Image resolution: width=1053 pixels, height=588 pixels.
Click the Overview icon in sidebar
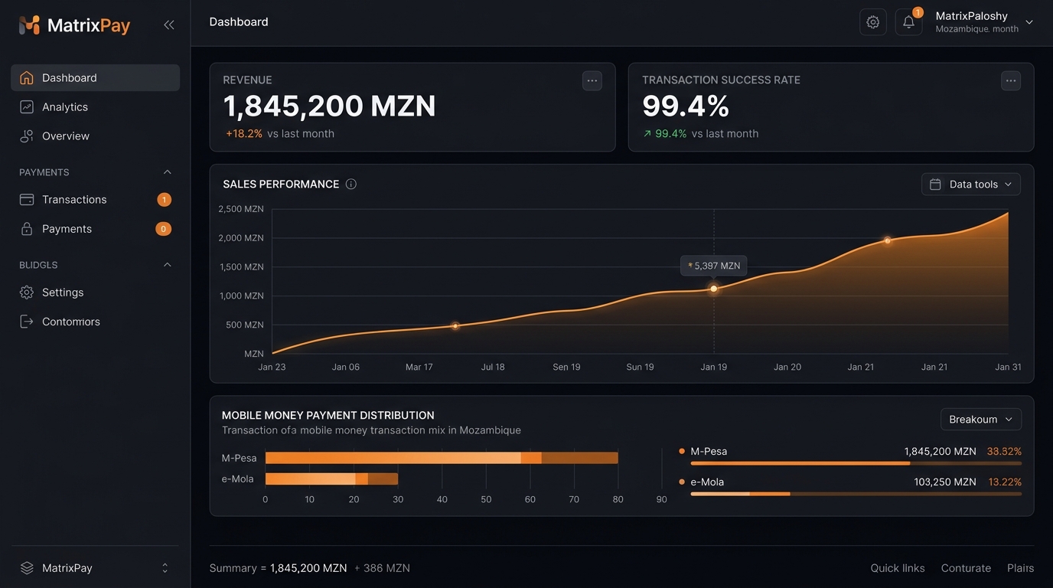[27, 136]
